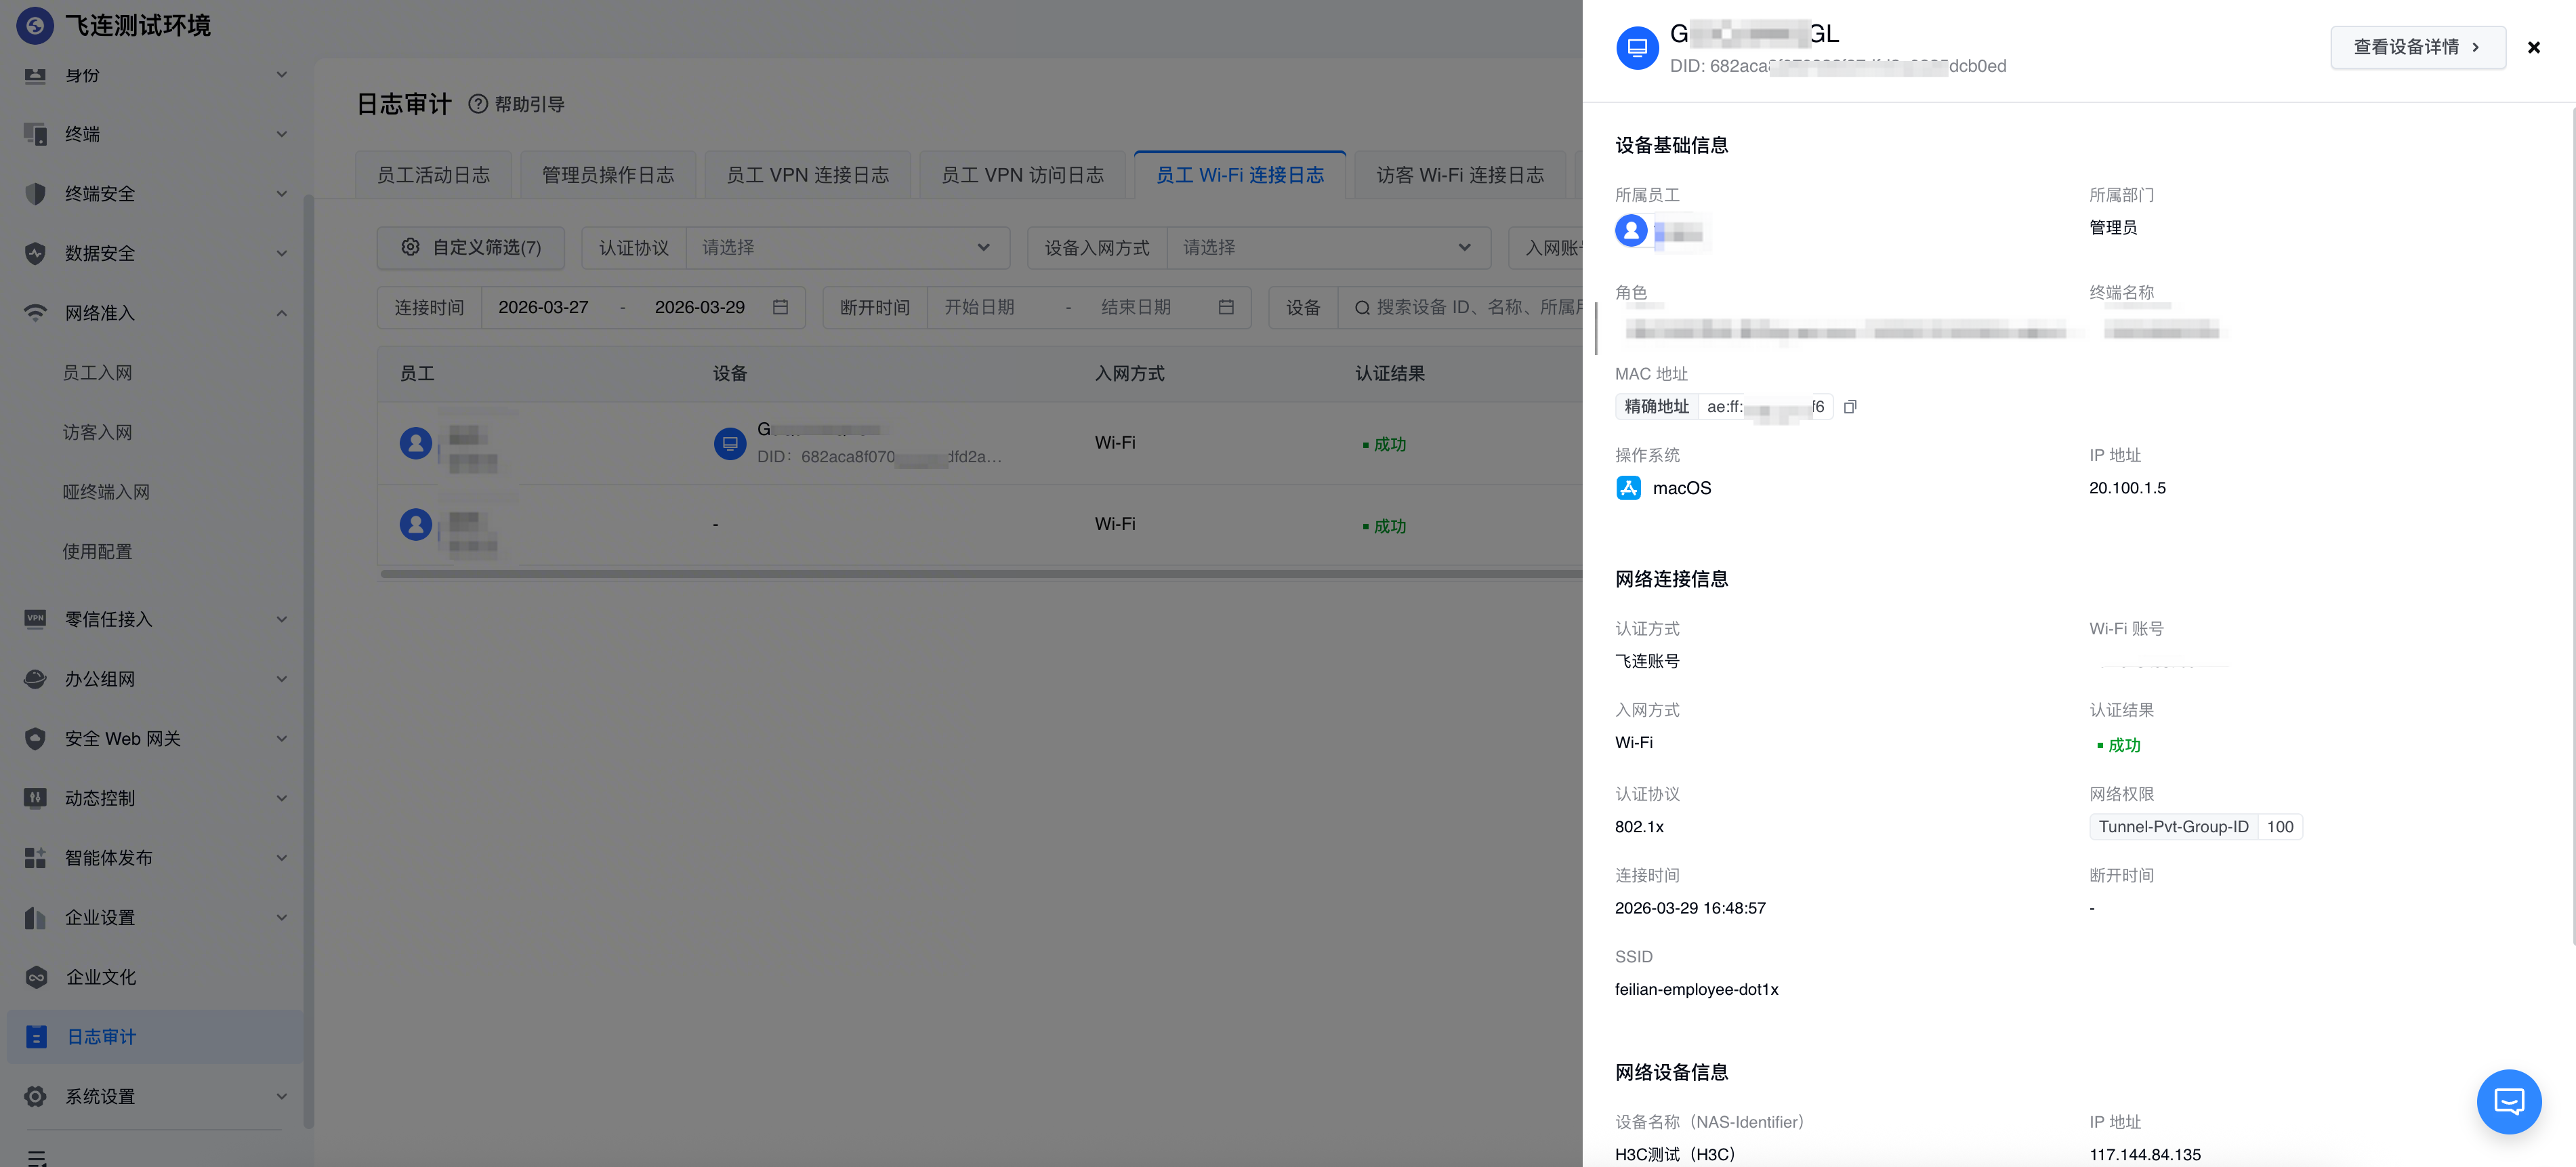Click the employee avatar under 所属员工
The height and width of the screenshot is (1167, 2576).
1631,231
